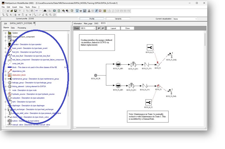Select the ECCS_T1_EV1 valve symbol
The height and width of the screenshot is (149, 225).
coord(133,64)
